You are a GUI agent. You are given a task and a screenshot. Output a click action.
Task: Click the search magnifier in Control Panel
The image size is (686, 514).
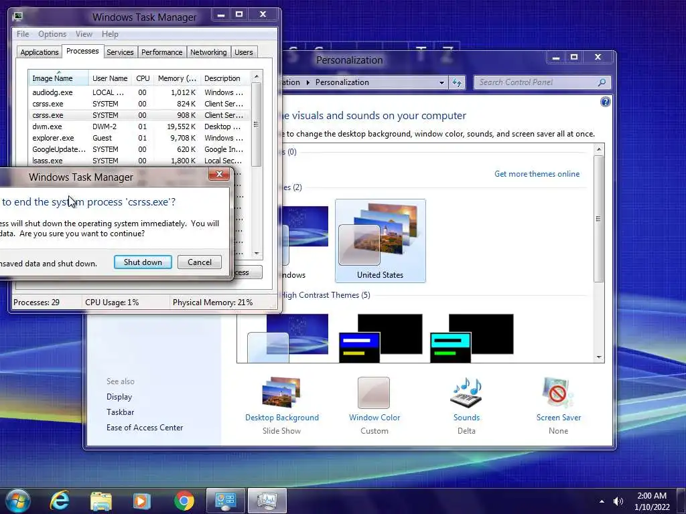[x=602, y=82]
